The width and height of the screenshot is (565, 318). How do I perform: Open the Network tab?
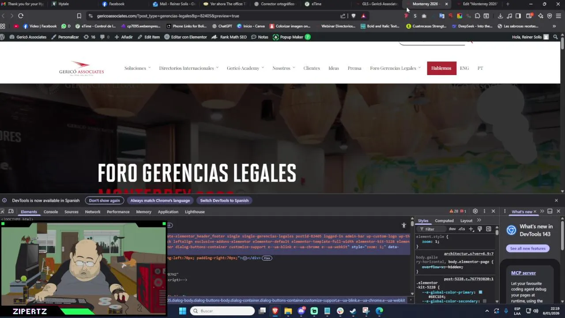click(93, 212)
